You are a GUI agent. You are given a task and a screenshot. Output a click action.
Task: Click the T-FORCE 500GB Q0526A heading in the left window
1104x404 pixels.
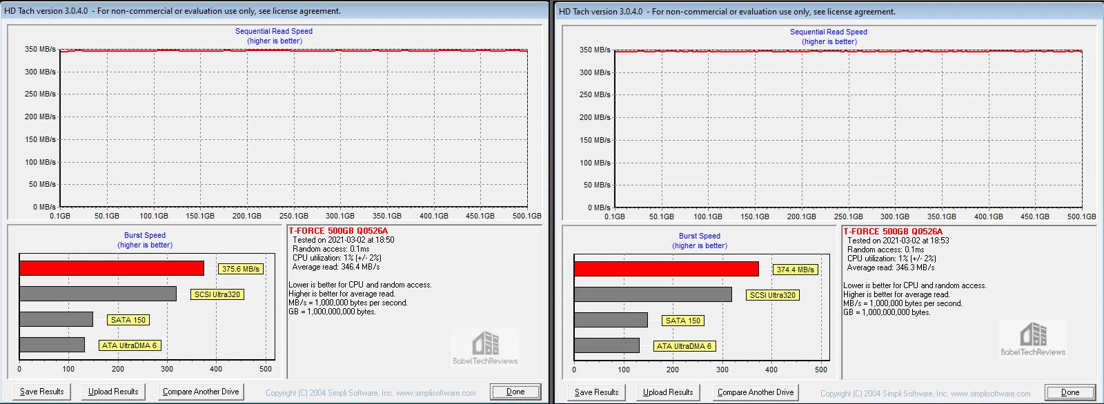(x=338, y=231)
